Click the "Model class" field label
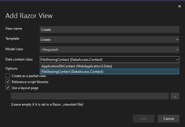Screen dimensions: 185x127 click(14, 49)
